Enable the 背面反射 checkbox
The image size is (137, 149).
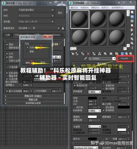pyautogui.click(x=104, y=85)
